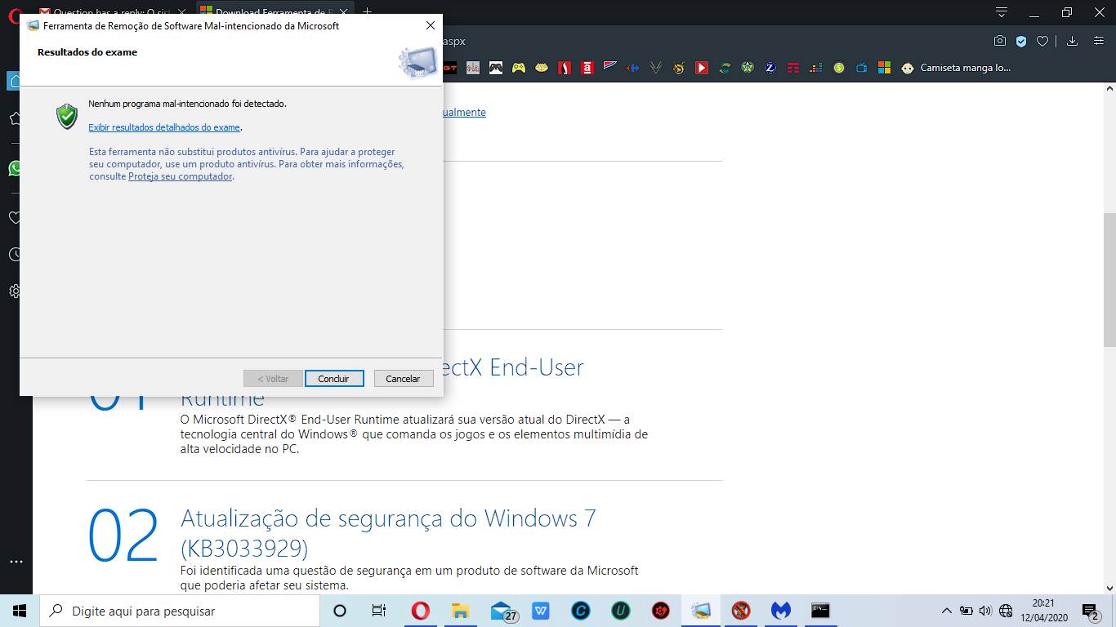Click the scrollbar down arrow on the page
The width and height of the screenshot is (1116, 627).
[1109, 587]
